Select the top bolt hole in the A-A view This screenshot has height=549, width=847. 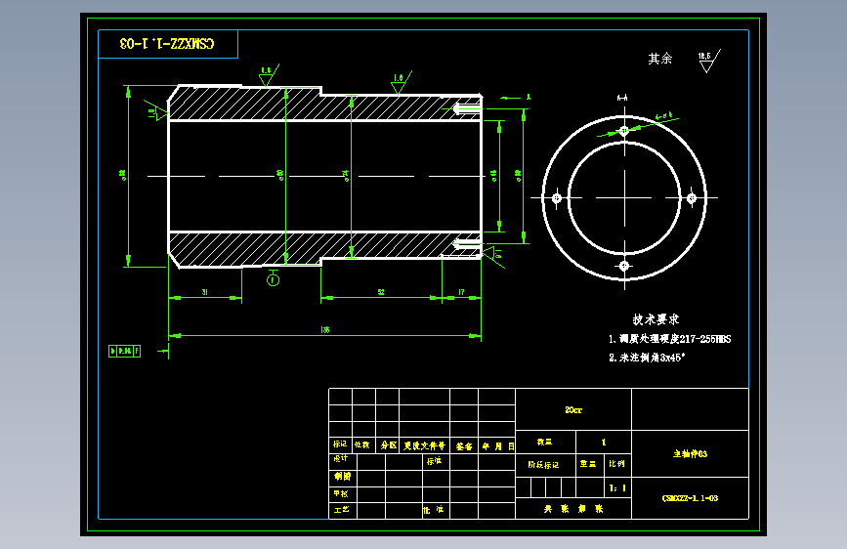pyautogui.click(x=624, y=130)
